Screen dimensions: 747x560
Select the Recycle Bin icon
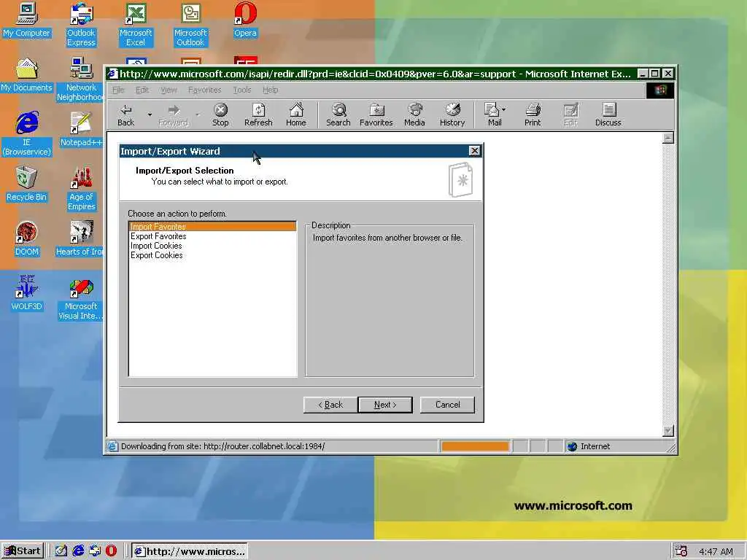coord(26,184)
